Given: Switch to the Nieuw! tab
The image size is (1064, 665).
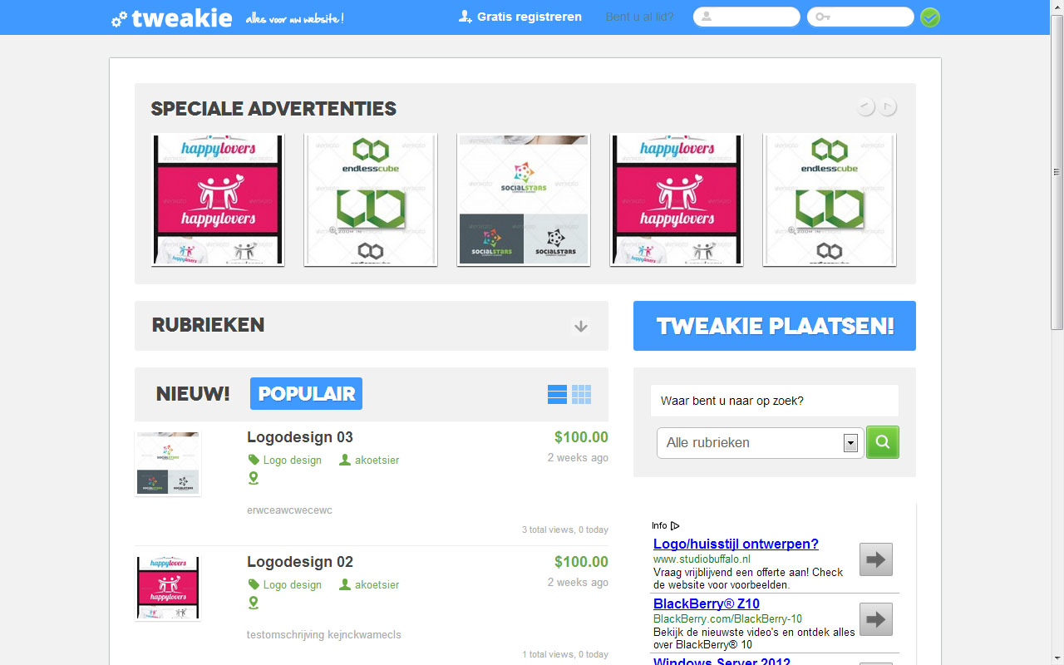Looking at the screenshot, I should (193, 394).
